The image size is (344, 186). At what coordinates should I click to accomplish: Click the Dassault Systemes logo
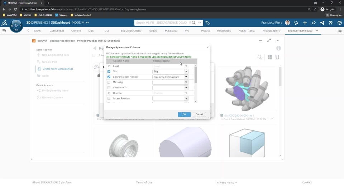click(x=4, y=23)
